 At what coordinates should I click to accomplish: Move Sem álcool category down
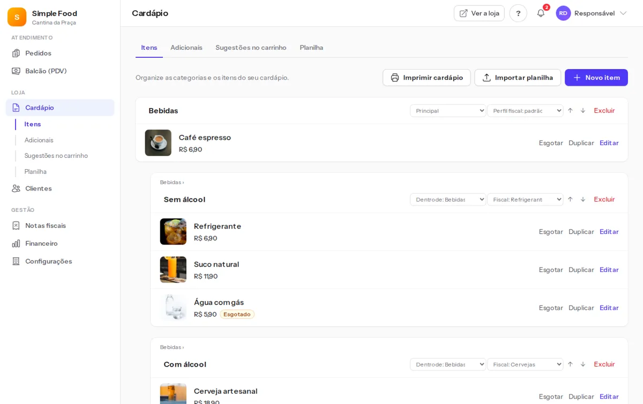point(583,200)
